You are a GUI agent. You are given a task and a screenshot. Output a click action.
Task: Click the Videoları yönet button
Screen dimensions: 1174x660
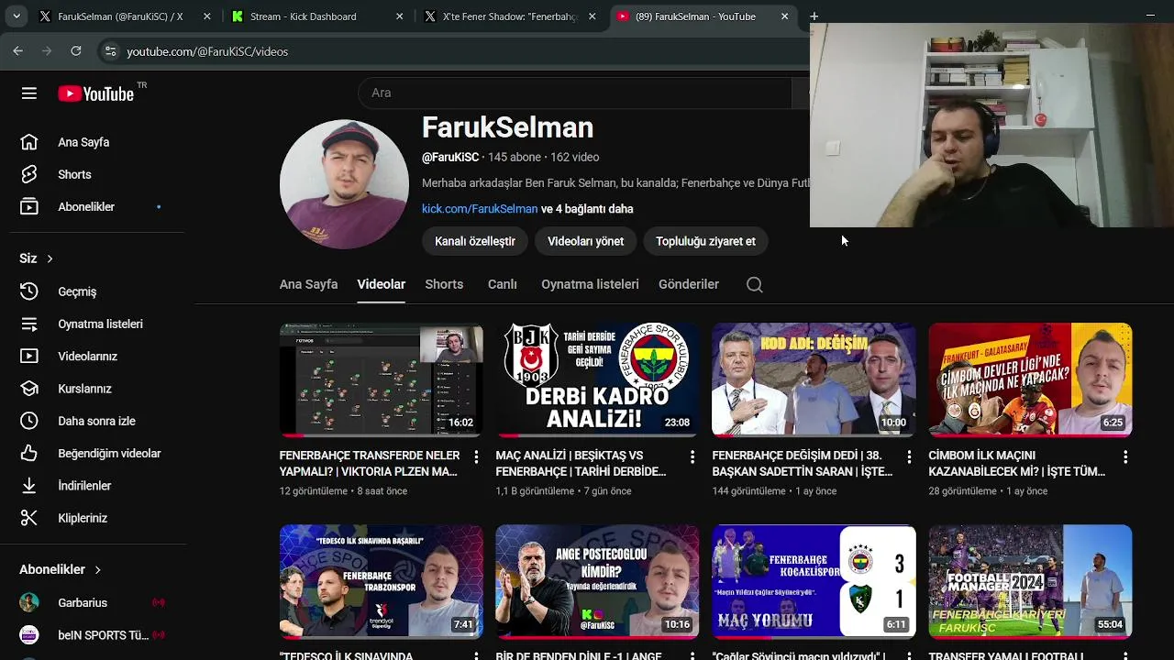585,241
